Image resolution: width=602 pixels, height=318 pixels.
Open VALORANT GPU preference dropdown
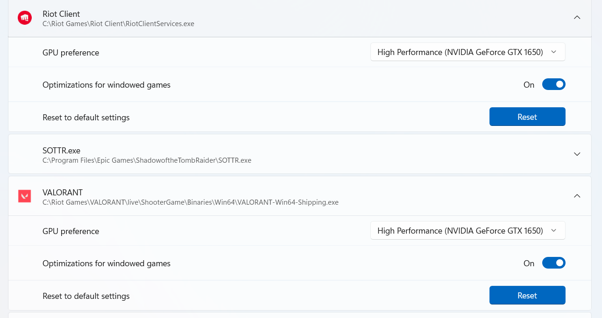pyautogui.click(x=467, y=231)
